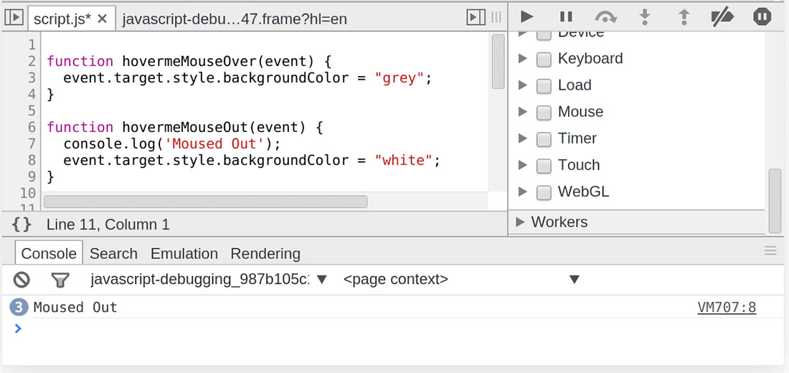Screen dimensions: 789x373
Task: Open the console filter
Action: [60, 279]
